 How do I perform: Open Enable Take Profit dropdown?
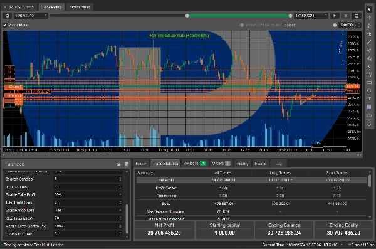(88, 194)
